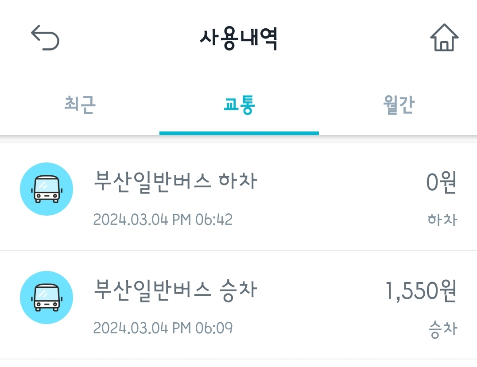Click the blue underline beneath 교통 tab
Viewport: 477px width, 367px height.
[x=239, y=133]
